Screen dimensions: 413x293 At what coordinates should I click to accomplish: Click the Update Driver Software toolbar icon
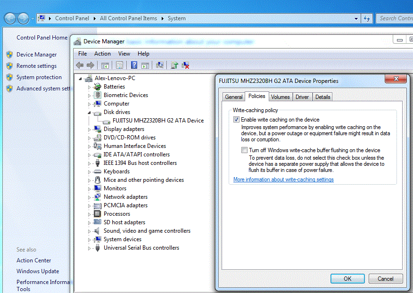(174, 65)
